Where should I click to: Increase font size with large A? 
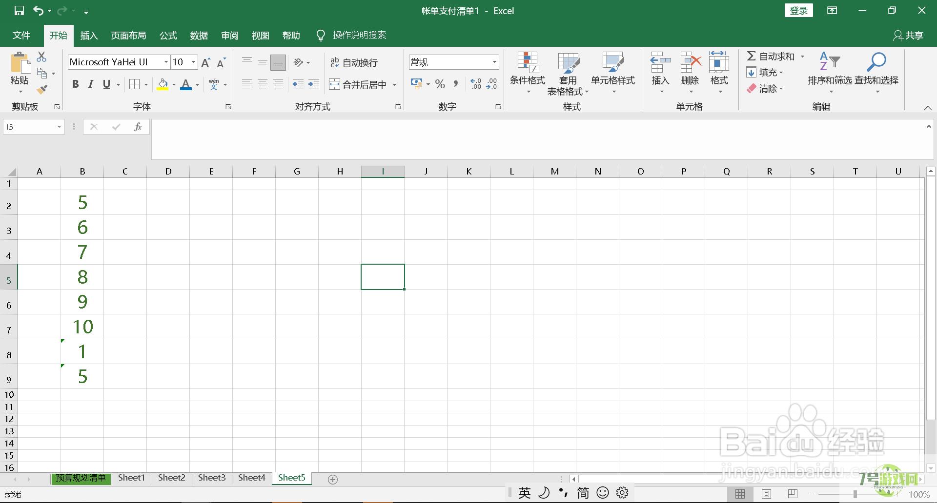[x=206, y=62]
